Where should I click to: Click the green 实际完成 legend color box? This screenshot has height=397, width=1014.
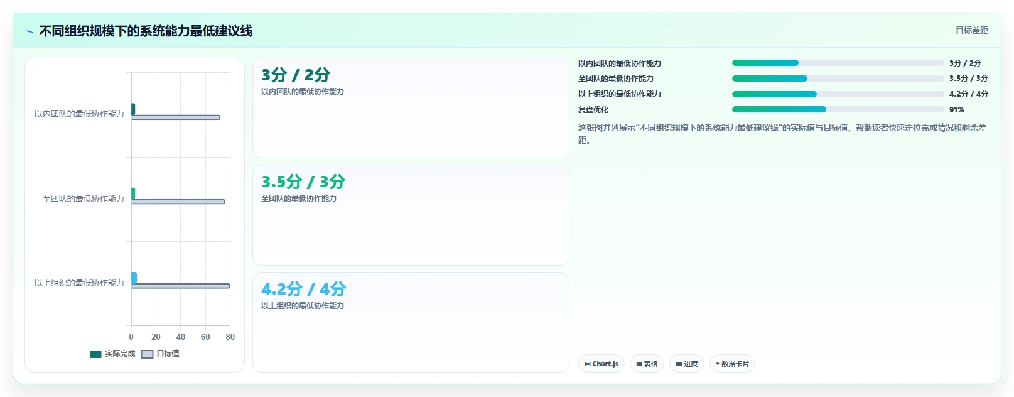click(95, 354)
